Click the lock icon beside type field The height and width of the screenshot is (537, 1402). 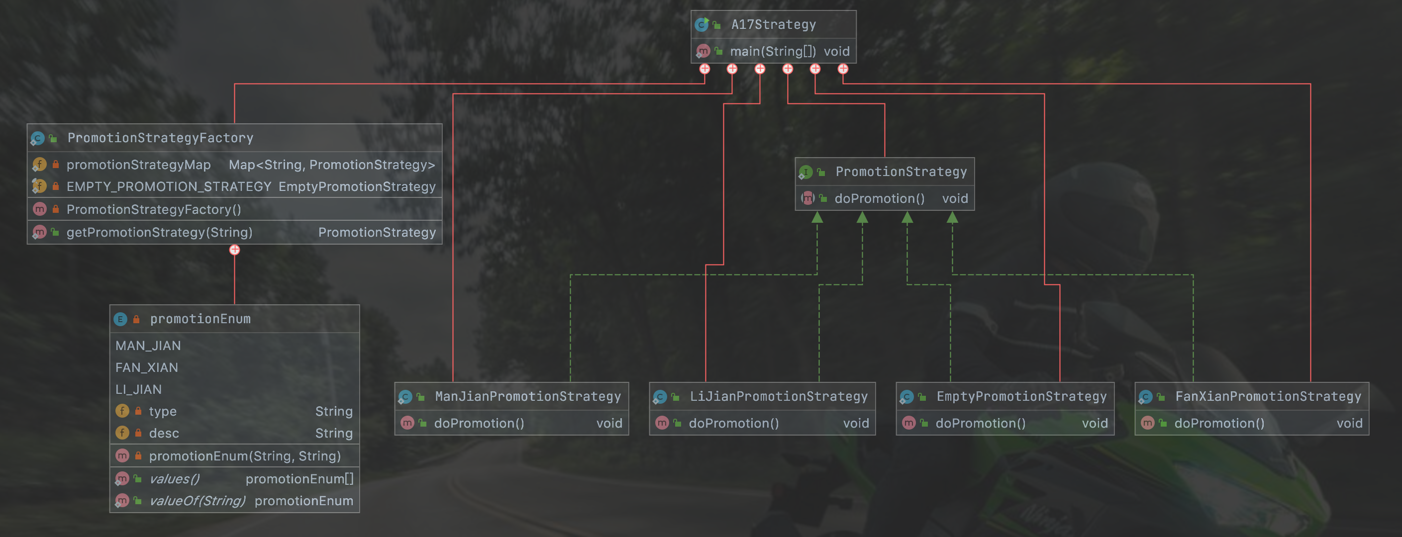[138, 411]
